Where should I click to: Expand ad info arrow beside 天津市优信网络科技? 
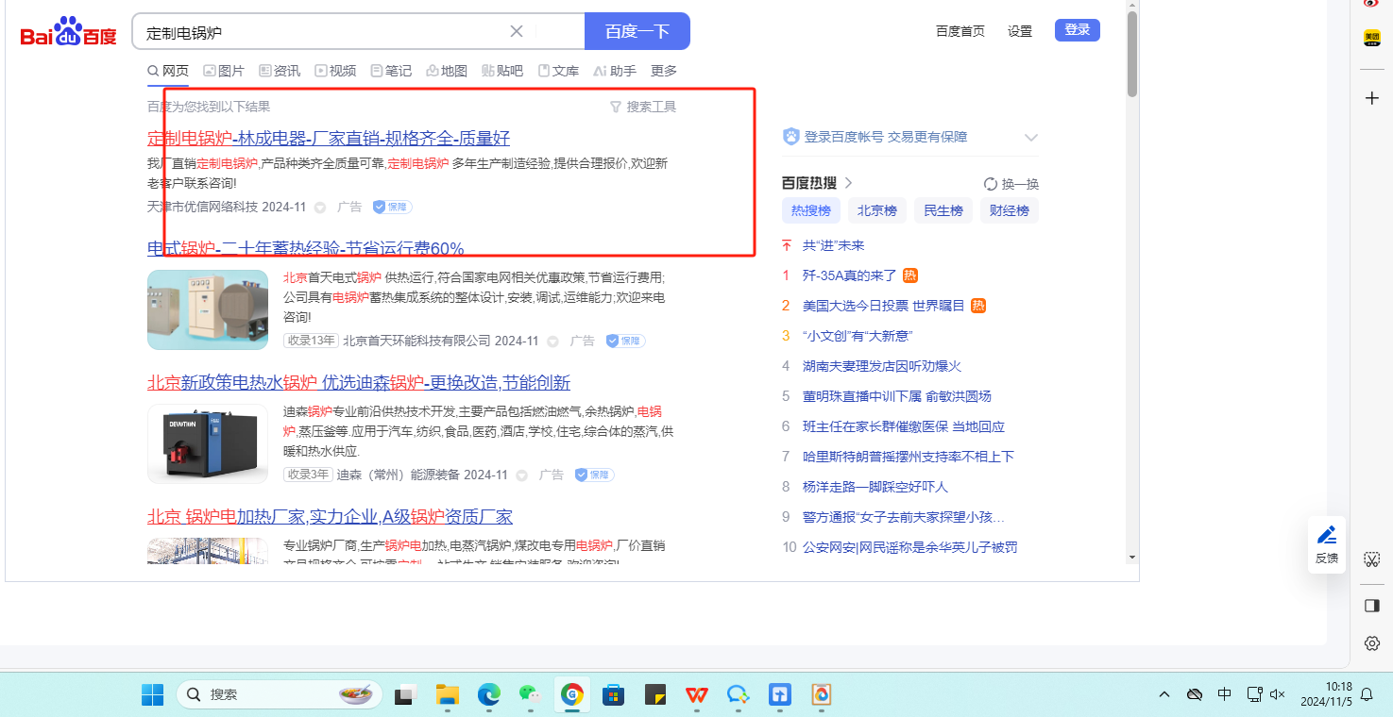coord(320,208)
